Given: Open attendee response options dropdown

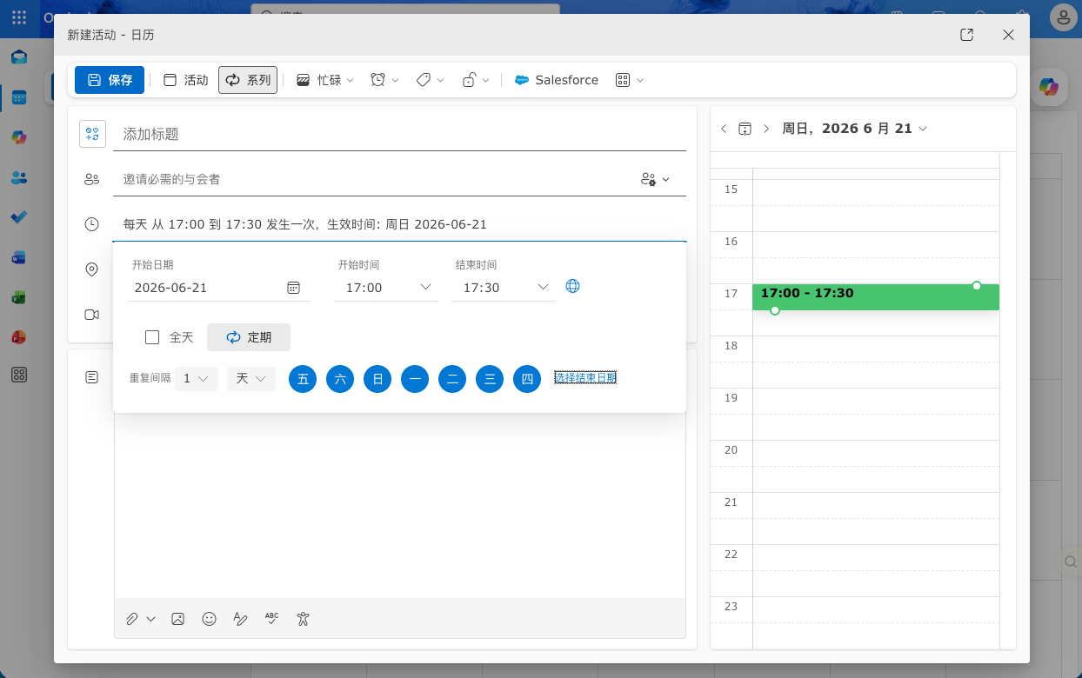Looking at the screenshot, I should [x=656, y=179].
